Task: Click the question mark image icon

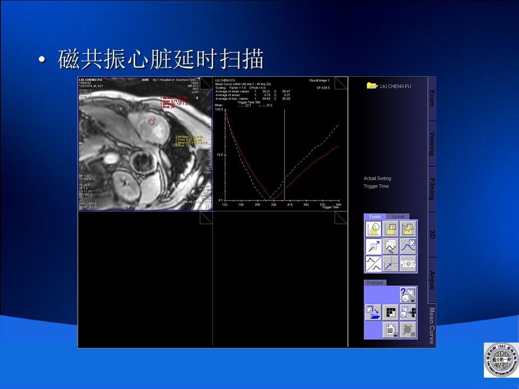Action: 408,295
